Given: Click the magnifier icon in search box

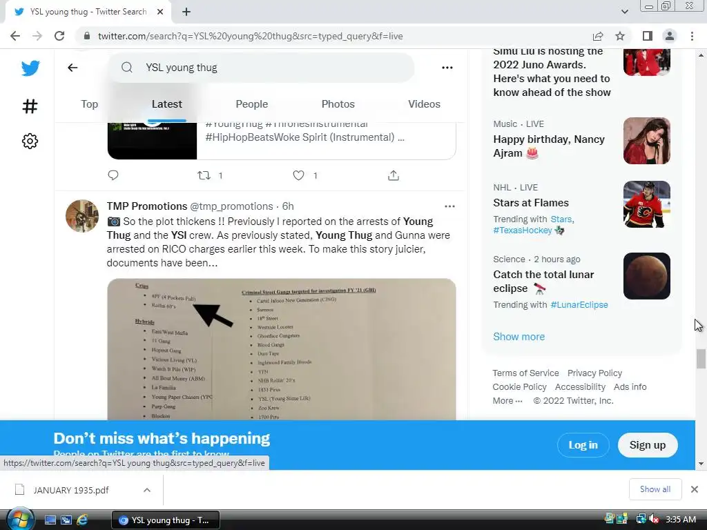Looking at the screenshot, I should [127, 68].
